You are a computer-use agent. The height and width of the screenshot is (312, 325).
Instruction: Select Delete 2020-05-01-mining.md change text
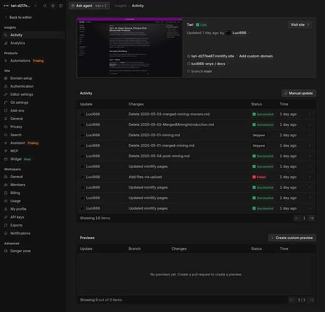(154, 135)
